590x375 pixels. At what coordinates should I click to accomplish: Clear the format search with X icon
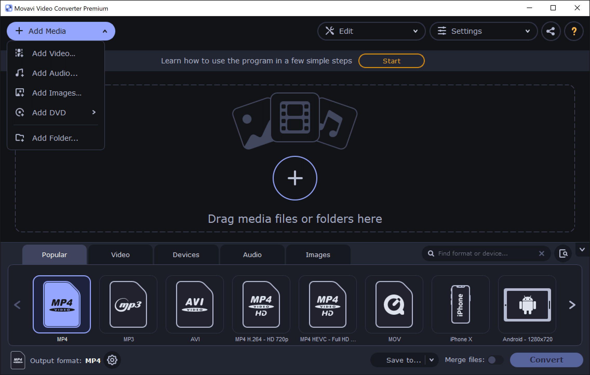pyautogui.click(x=541, y=253)
